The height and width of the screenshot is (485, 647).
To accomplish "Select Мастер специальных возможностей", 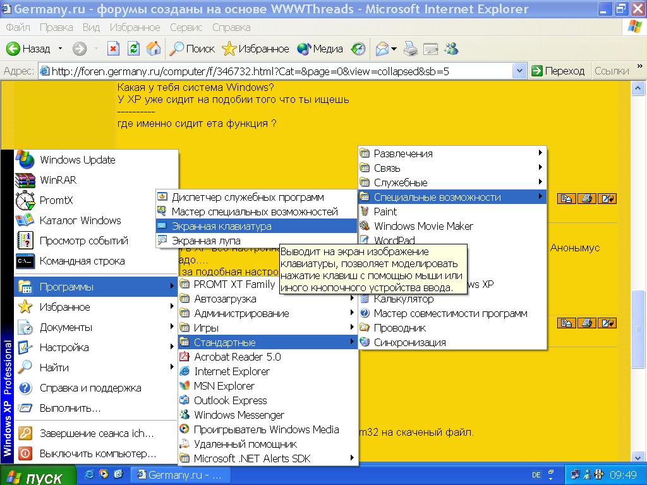I will (257, 212).
